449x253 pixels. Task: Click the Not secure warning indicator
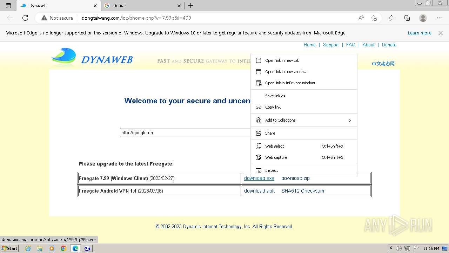(57, 18)
